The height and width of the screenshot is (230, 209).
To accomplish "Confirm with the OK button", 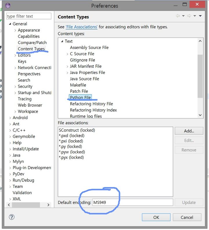I will click(x=156, y=217).
